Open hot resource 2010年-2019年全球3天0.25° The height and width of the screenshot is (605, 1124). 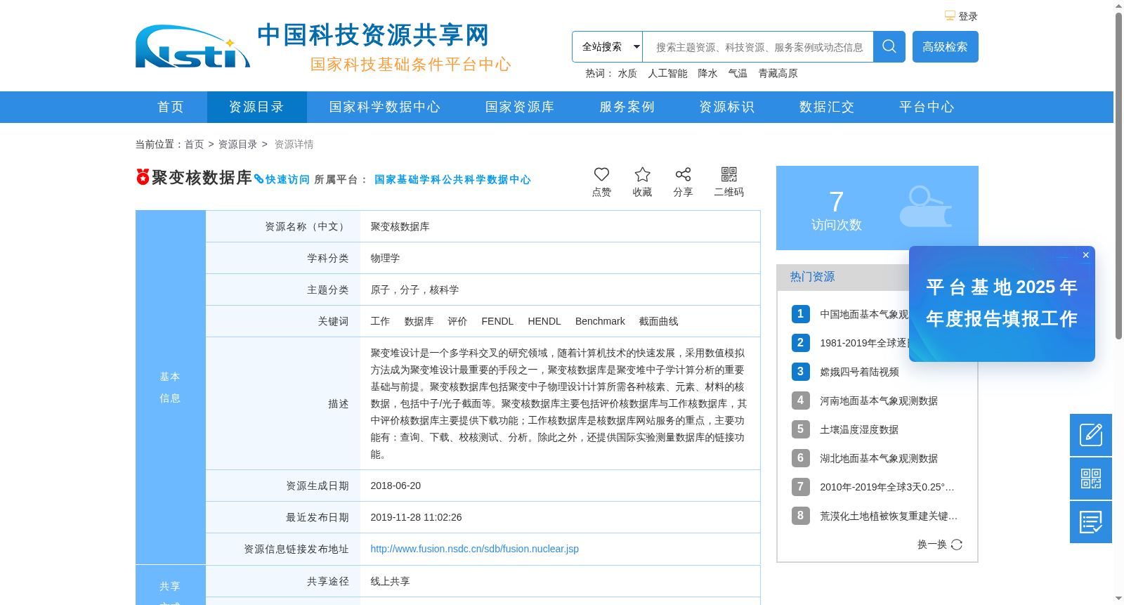887,487
